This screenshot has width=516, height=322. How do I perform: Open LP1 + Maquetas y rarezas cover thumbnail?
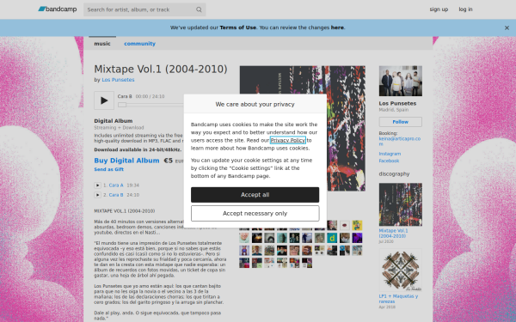pyautogui.click(x=401, y=270)
